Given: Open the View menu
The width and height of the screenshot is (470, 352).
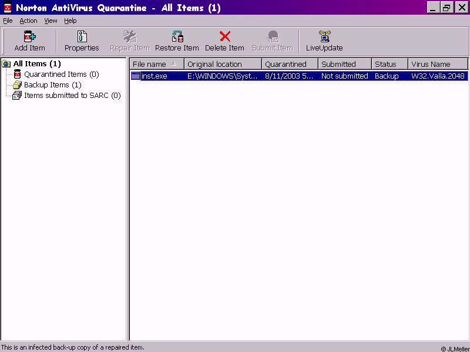Looking at the screenshot, I should 51,21.
